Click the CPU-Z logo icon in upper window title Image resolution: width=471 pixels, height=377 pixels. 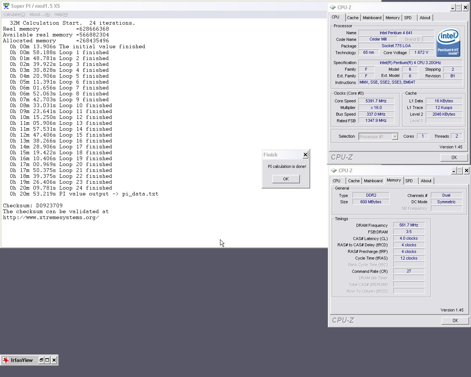[x=333, y=7]
